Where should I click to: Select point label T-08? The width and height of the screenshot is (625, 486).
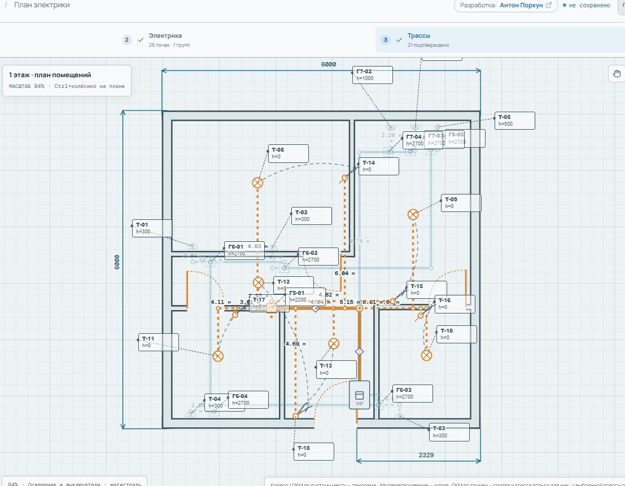pos(288,153)
